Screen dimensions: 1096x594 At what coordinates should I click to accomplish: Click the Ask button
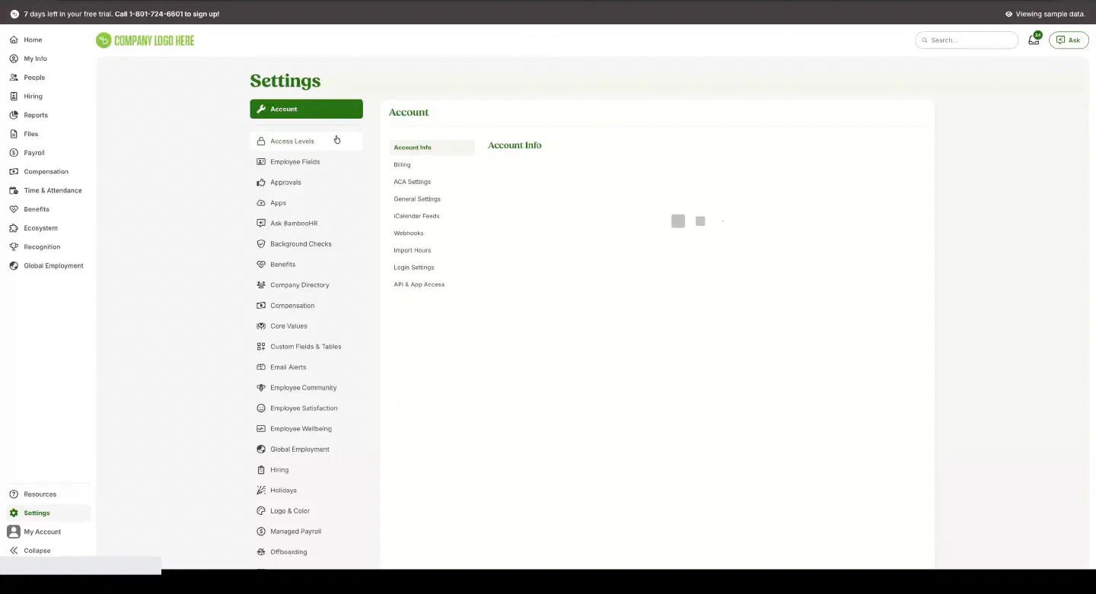[x=1069, y=40]
